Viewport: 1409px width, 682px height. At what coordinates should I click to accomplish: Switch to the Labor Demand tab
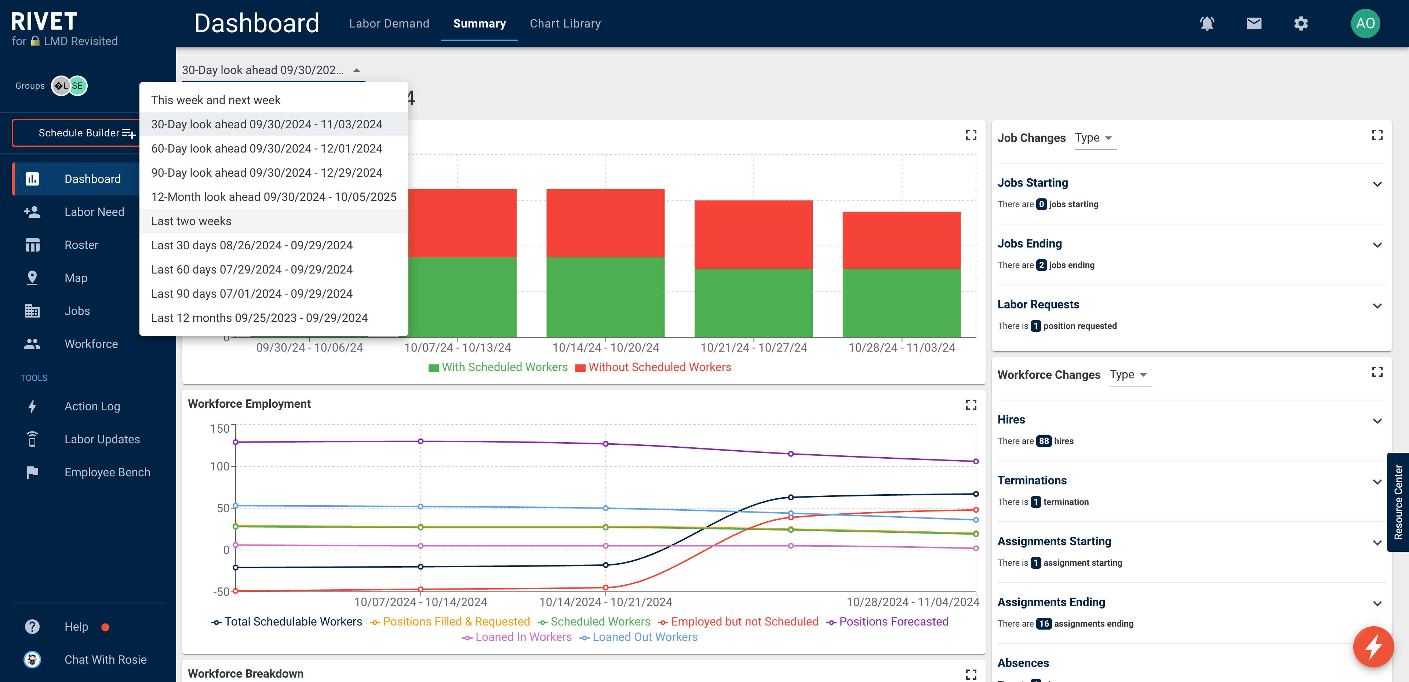pos(389,23)
